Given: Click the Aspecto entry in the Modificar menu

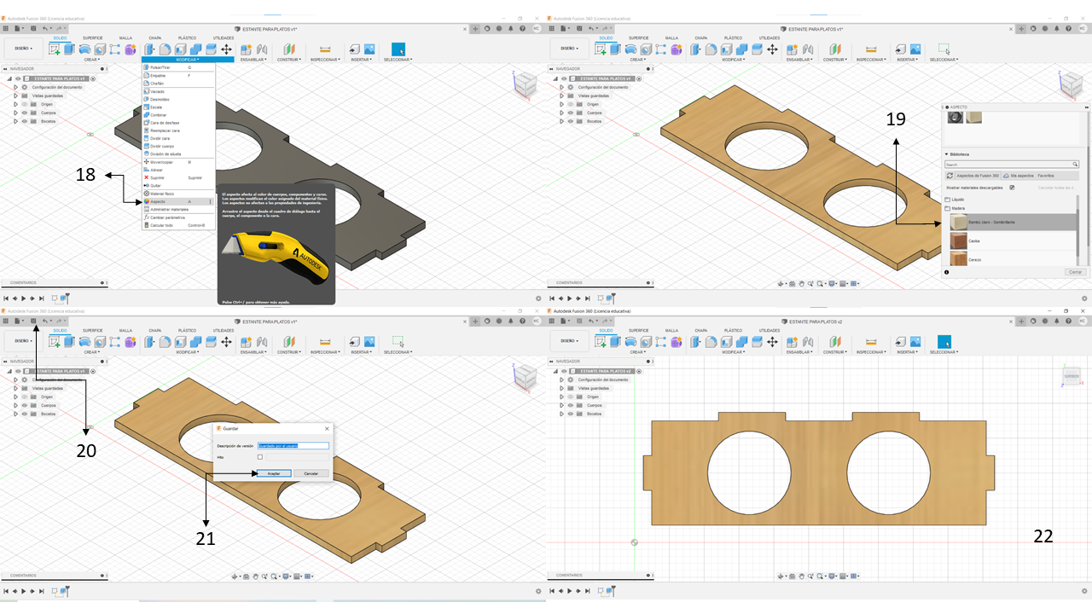Looking at the screenshot, I should pos(159,201).
